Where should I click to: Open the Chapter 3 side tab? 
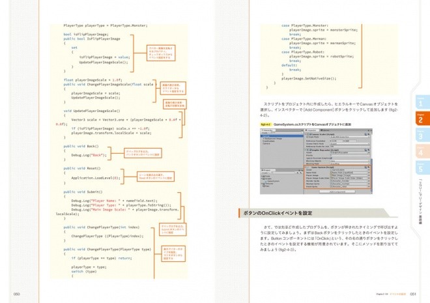click(423, 135)
